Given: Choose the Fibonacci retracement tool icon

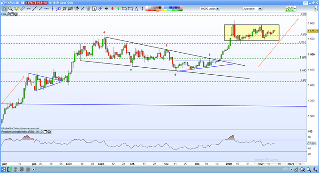Looking at the screenshot, I should click(x=64, y=9).
